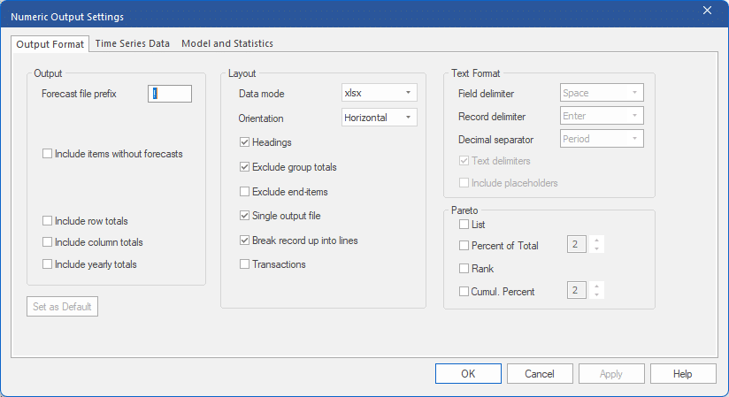Increase Percent of Total decimals spinner
The width and height of the screenshot is (729, 397).
pos(596,240)
